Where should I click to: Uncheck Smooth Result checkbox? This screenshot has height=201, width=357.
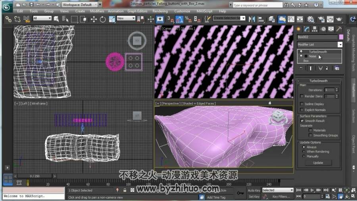pyautogui.click(x=302, y=121)
